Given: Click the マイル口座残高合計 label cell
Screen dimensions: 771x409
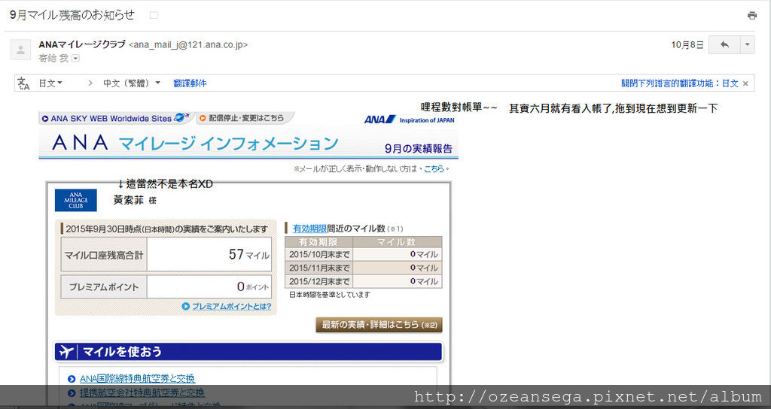Looking at the screenshot, I should (104, 255).
